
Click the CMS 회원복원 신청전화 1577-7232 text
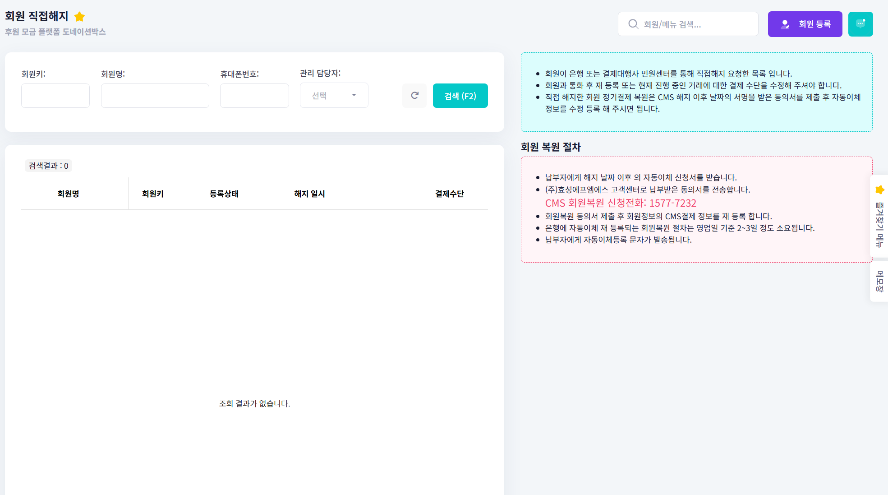[x=621, y=203]
